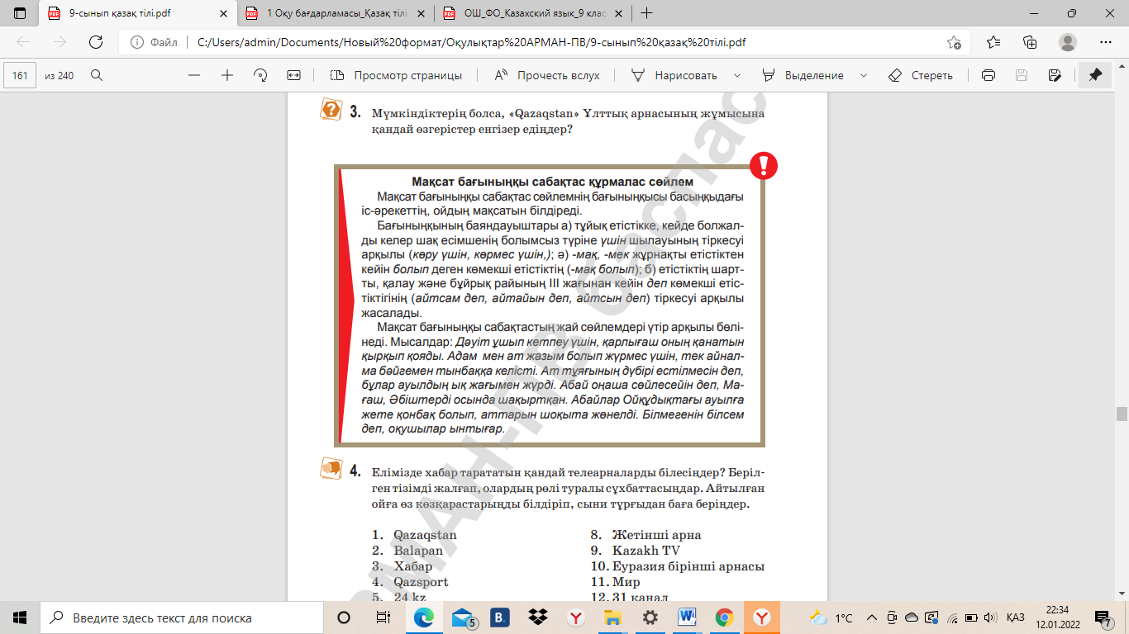
Task: Click the heading Мақсат бағыныңқы сабақтас құрмалас сөйлем
Action: pyautogui.click(x=552, y=182)
